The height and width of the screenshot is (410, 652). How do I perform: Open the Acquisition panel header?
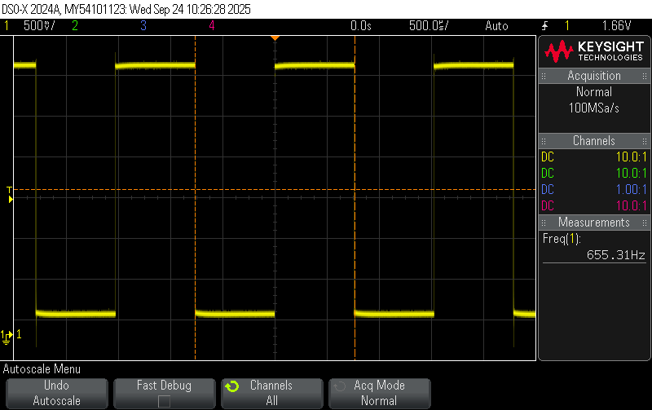593,76
